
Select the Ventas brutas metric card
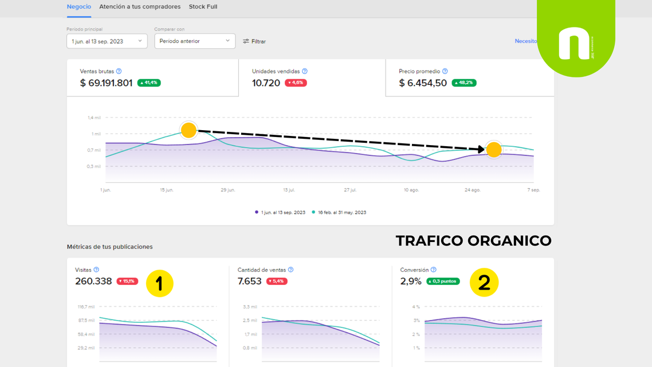coord(152,78)
